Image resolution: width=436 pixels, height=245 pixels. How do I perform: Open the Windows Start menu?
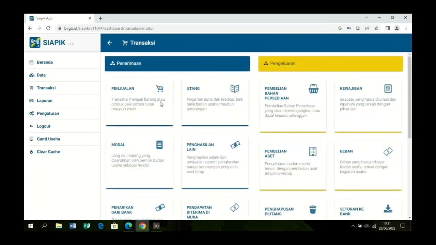tap(31, 226)
